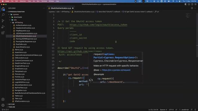Image resolution: width=198 pixels, height=111 pixels.
Task: Open editor more actions ellipsis
Action: coord(195,8)
